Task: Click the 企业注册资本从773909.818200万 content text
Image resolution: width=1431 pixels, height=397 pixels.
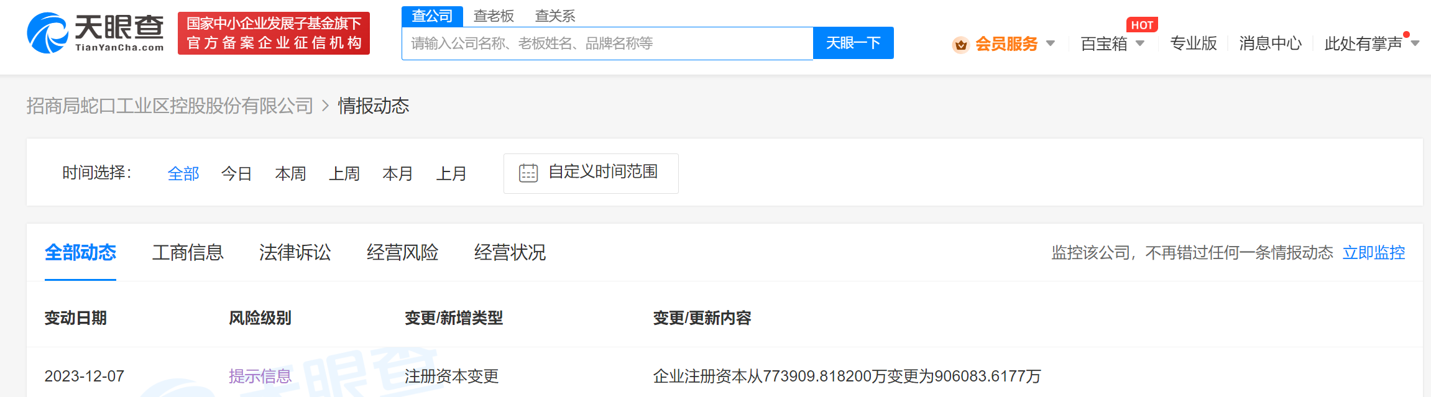Action: coord(847,376)
